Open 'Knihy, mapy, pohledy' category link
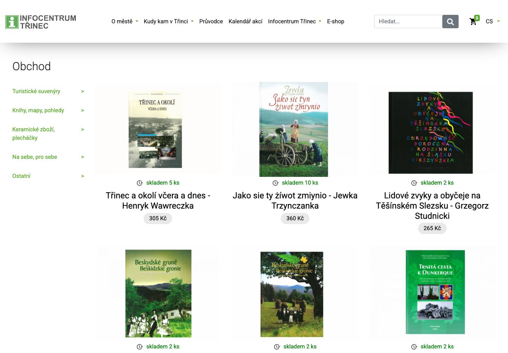This screenshot has width=508, height=353. [38, 110]
